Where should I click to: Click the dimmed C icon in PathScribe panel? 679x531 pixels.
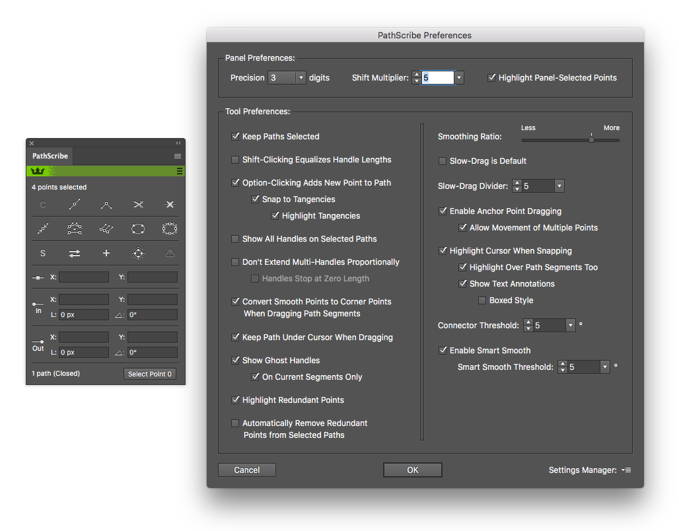tap(43, 205)
